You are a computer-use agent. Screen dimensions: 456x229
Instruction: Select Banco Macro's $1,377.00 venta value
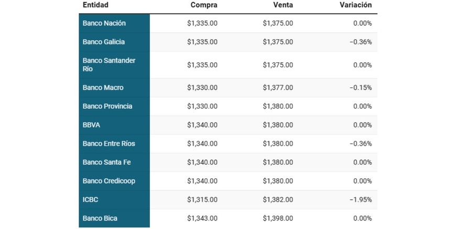[x=278, y=88]
